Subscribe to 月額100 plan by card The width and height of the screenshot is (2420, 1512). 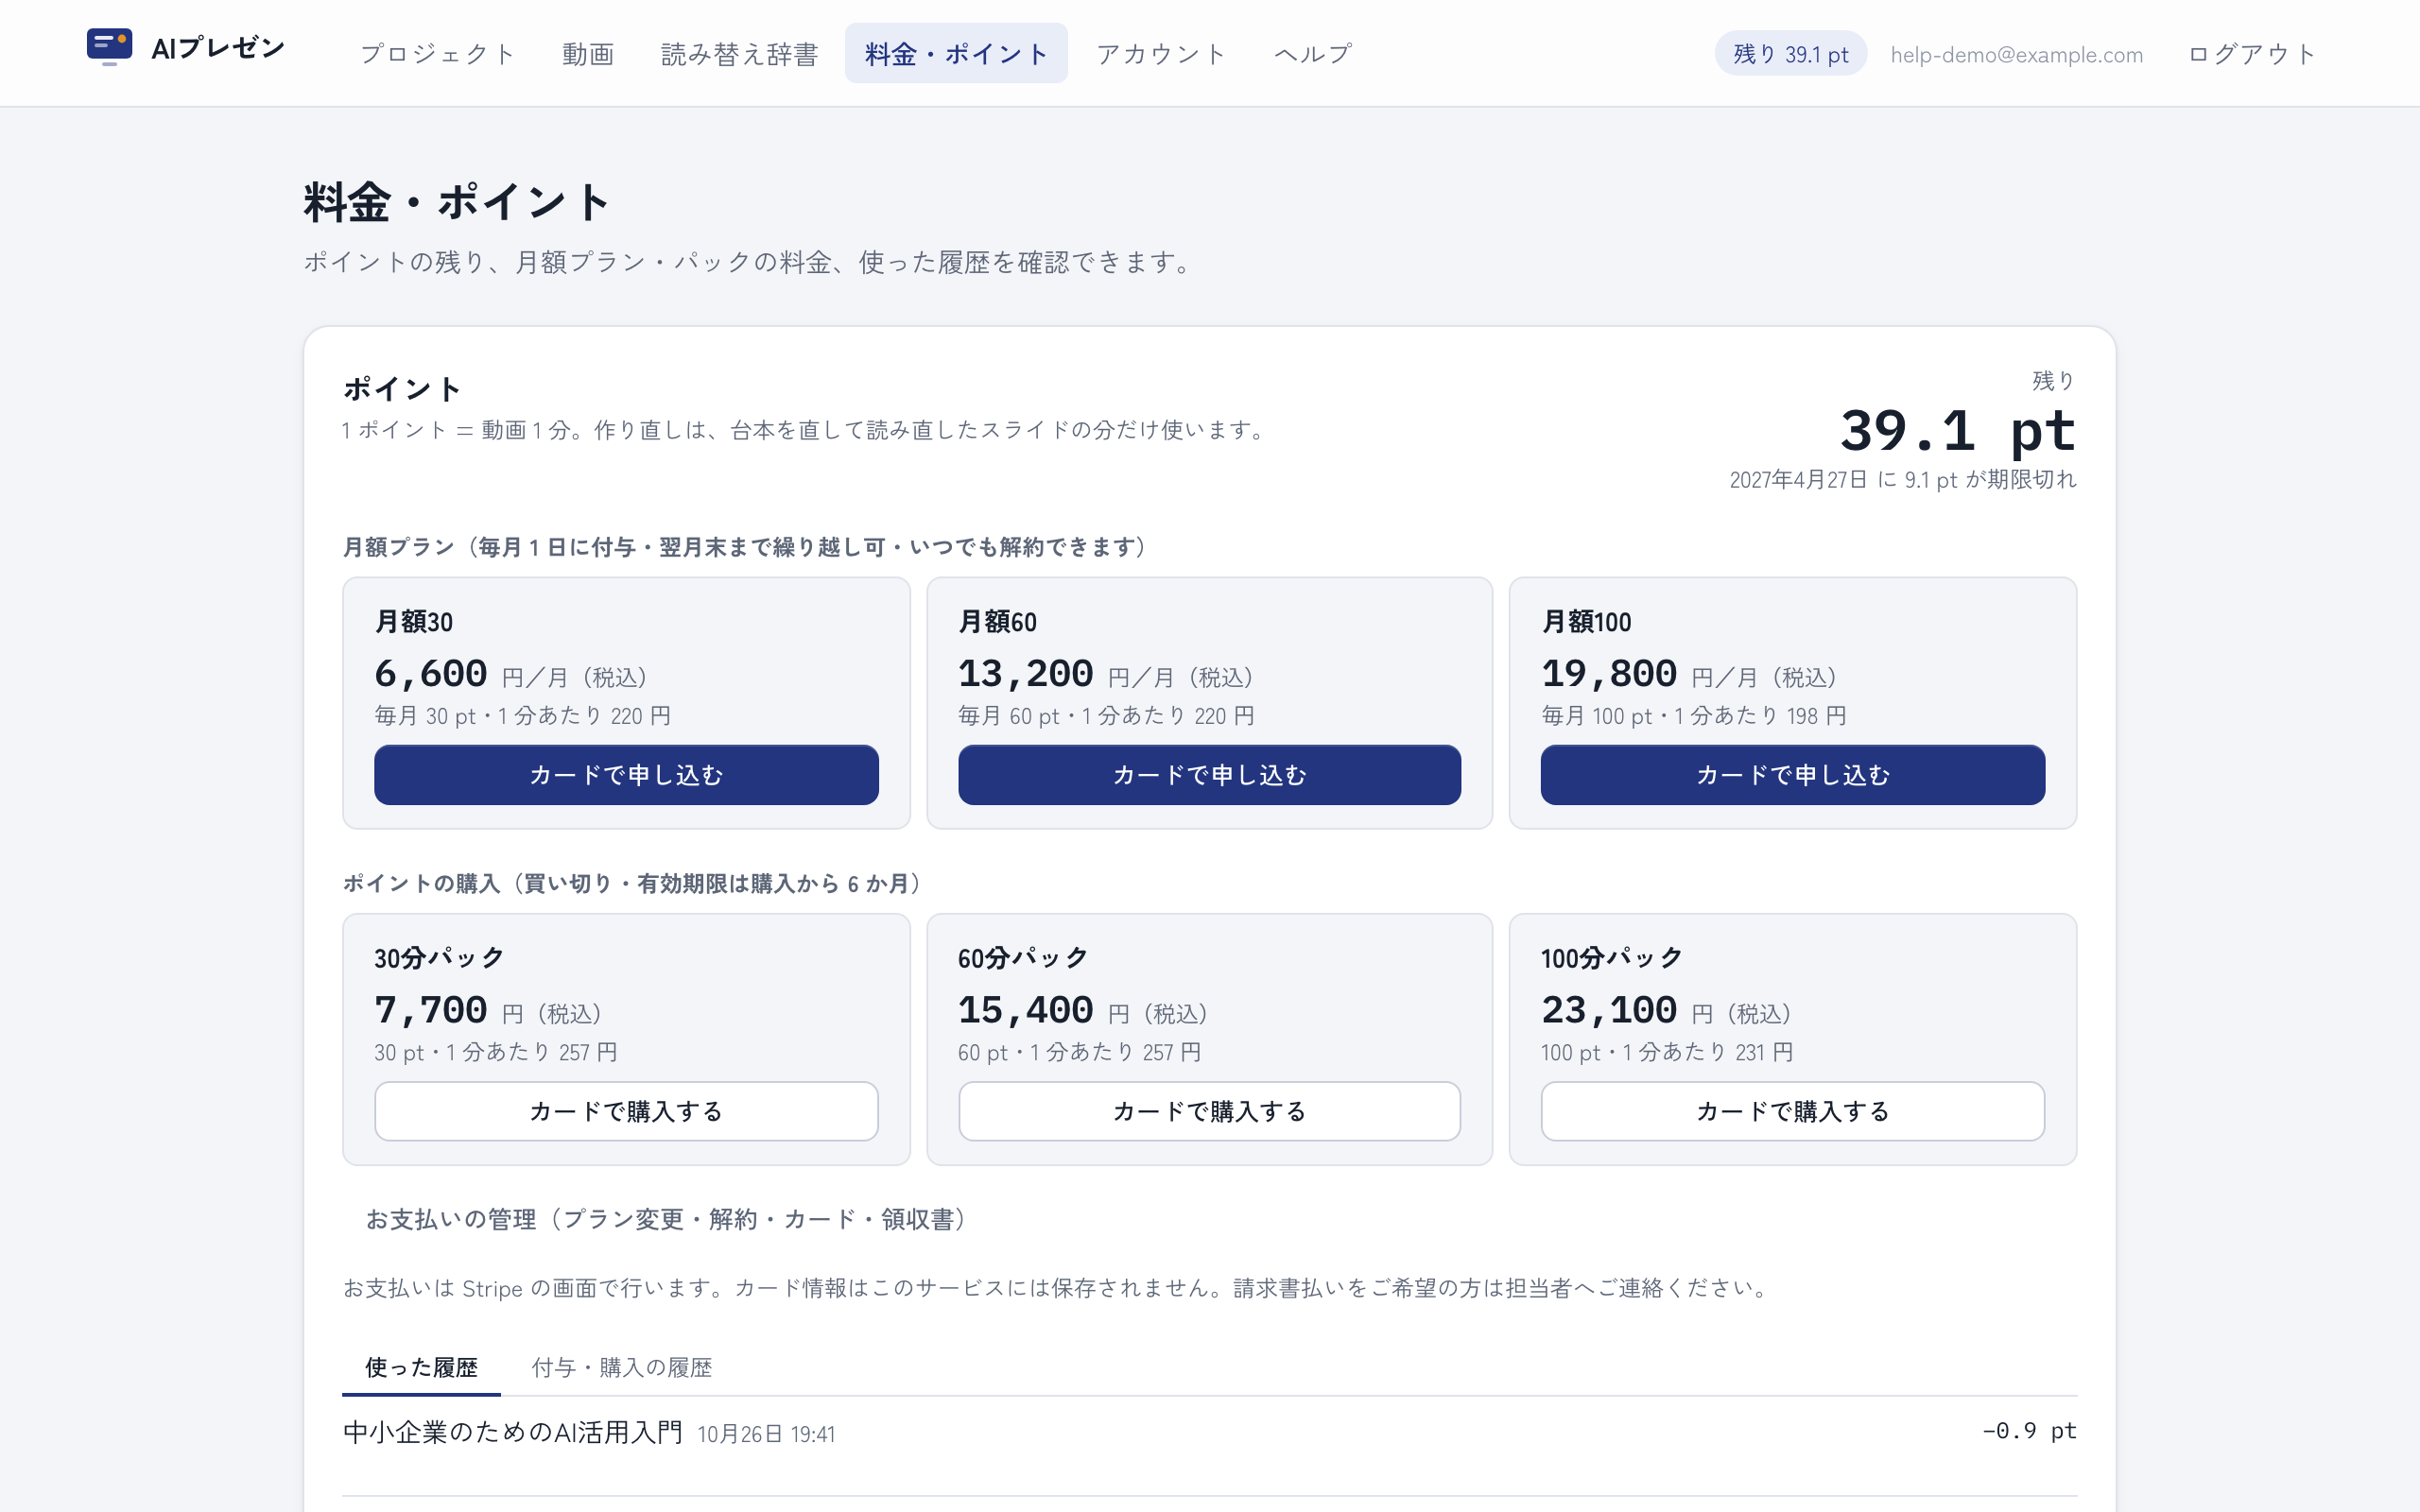1792,775
